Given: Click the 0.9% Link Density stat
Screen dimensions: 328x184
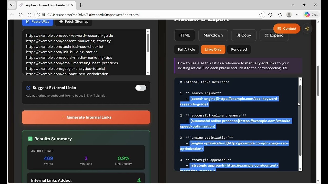Looking at the screenshot, I should coord(123,160).
